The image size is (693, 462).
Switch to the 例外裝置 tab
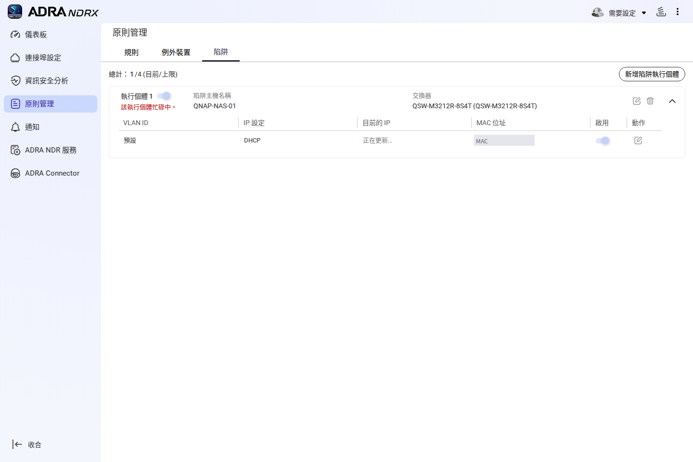pos(176,52)
